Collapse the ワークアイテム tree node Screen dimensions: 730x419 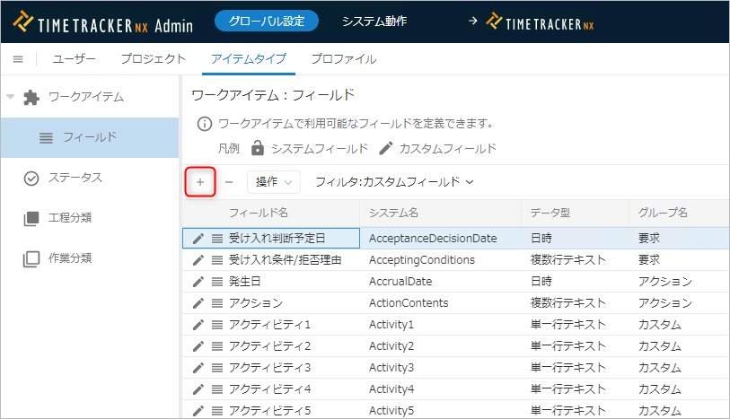point(11,97)
